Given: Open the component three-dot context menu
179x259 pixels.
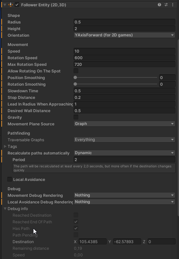Looking at the screenshot, I should [x=173, y=5].
